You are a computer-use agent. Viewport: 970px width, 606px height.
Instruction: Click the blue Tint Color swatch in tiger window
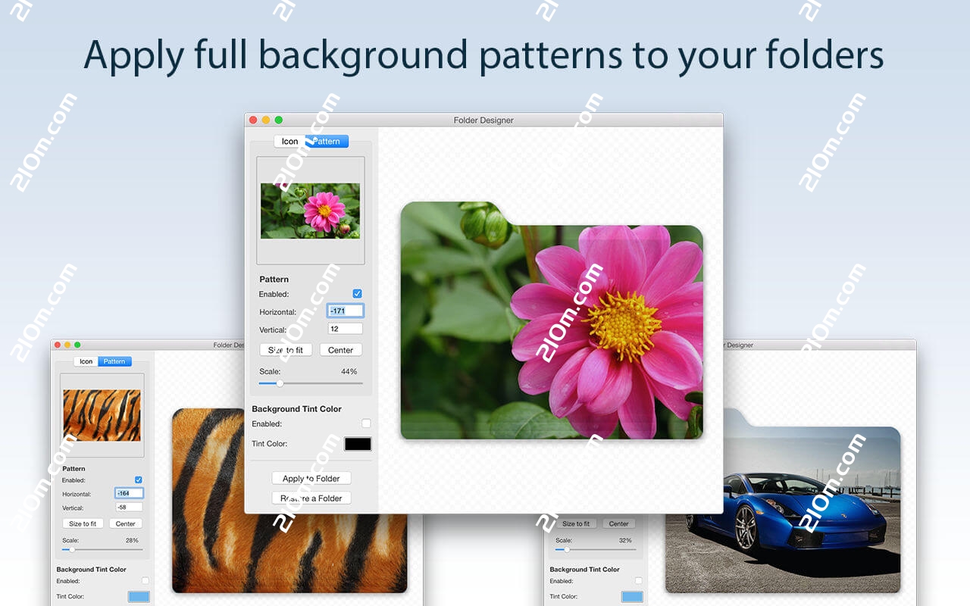(138, 597)
